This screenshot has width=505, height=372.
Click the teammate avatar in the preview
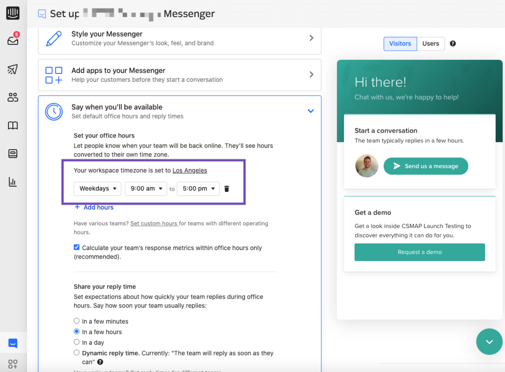(x=367, y=166)
